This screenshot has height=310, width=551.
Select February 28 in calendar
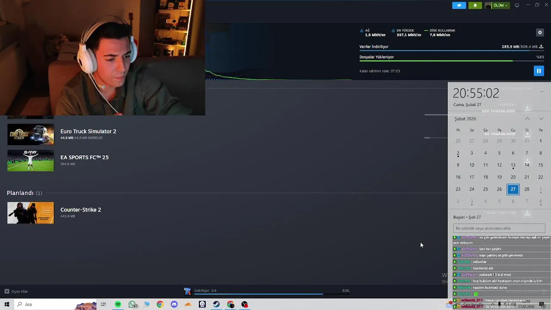527,189
